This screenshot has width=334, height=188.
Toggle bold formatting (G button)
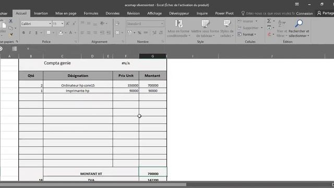pos(23,32)
